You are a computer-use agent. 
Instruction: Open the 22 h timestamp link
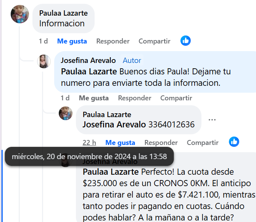coord(89,143)
